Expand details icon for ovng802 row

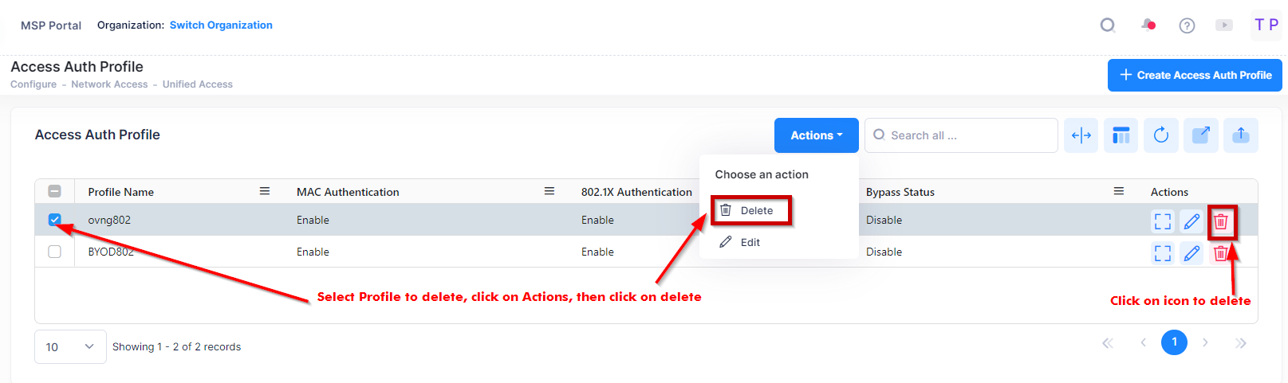coord(1163,221)
